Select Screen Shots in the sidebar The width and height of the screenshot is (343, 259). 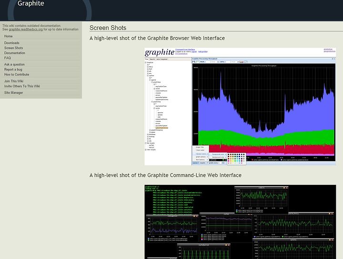tap(13, 48)
